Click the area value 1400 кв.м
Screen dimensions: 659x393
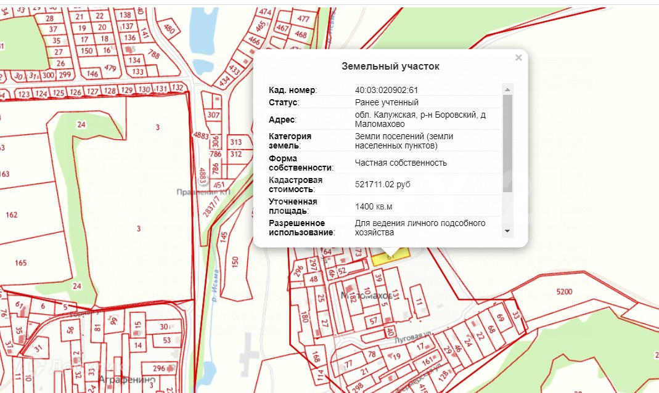coord(374,206)
